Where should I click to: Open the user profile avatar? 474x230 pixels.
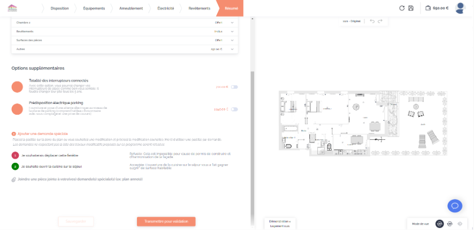tap(461, 8)
